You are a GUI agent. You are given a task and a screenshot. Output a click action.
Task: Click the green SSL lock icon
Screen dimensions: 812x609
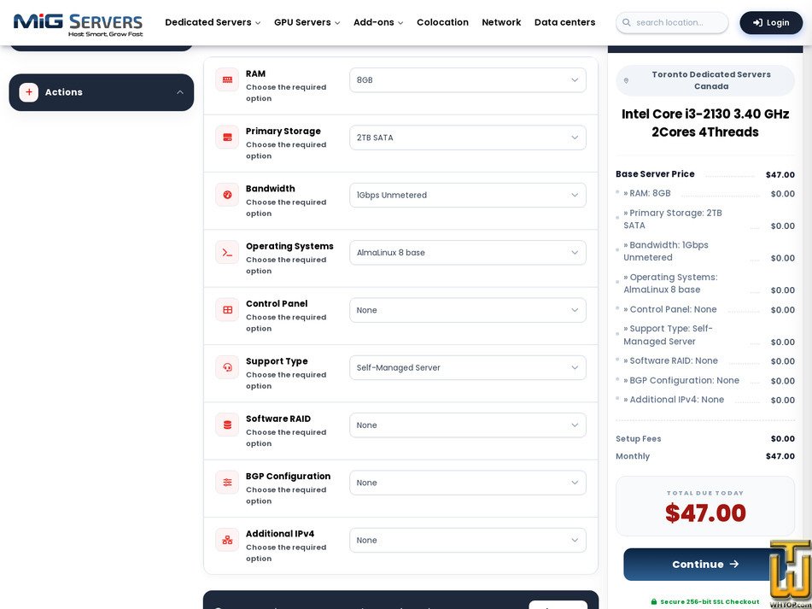[x=654, y=602]
